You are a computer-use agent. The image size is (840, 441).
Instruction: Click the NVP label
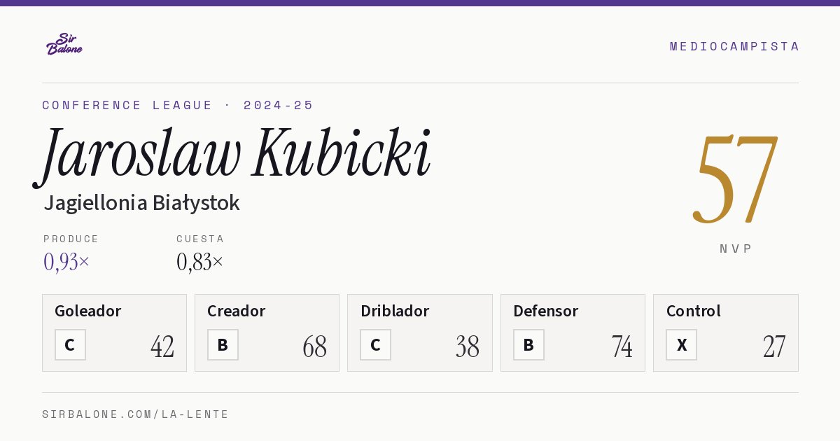tap(736, 248)
